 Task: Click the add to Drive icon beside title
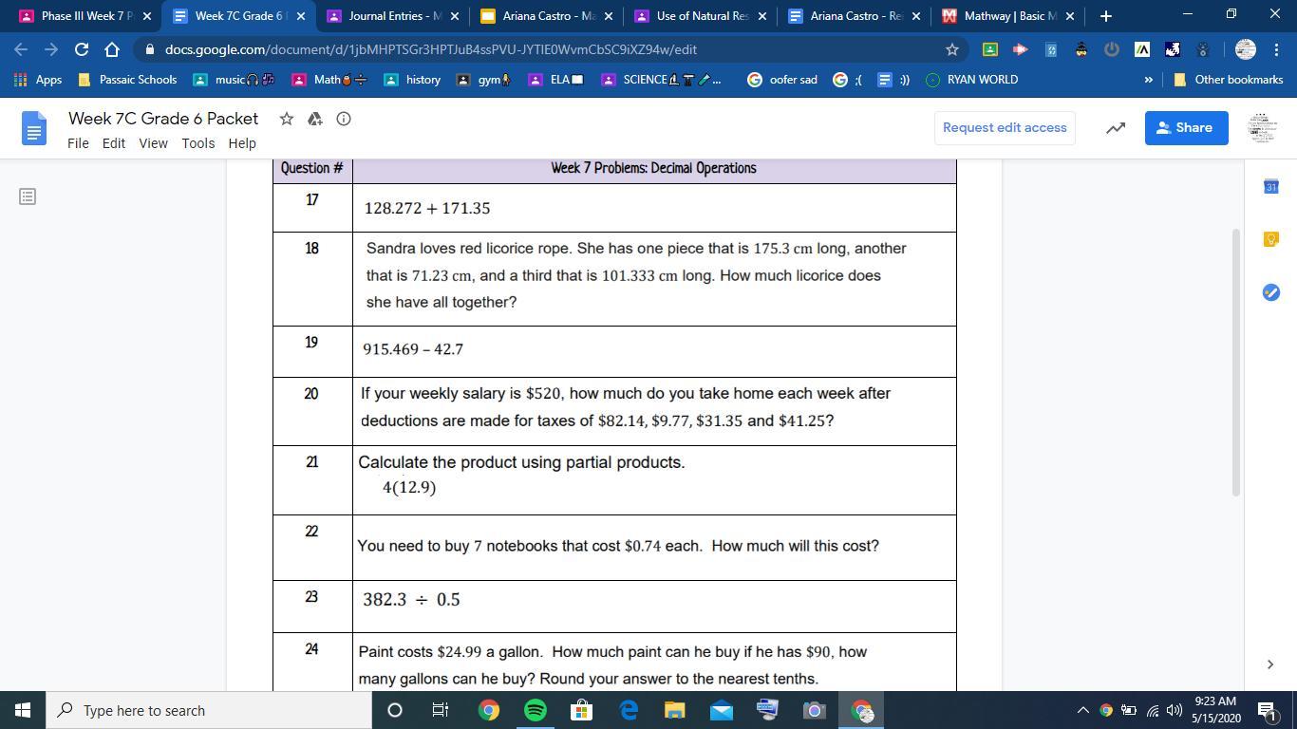pyautogui.click(x=315, y=119)
